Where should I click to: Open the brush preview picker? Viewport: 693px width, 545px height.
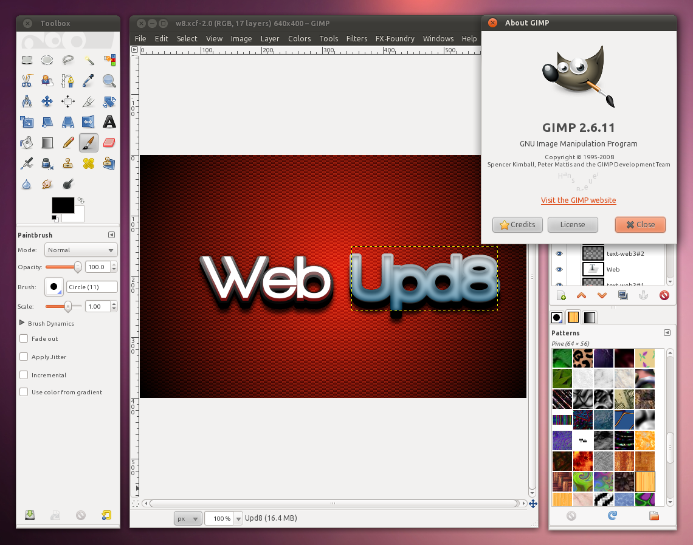coord(54,287)
